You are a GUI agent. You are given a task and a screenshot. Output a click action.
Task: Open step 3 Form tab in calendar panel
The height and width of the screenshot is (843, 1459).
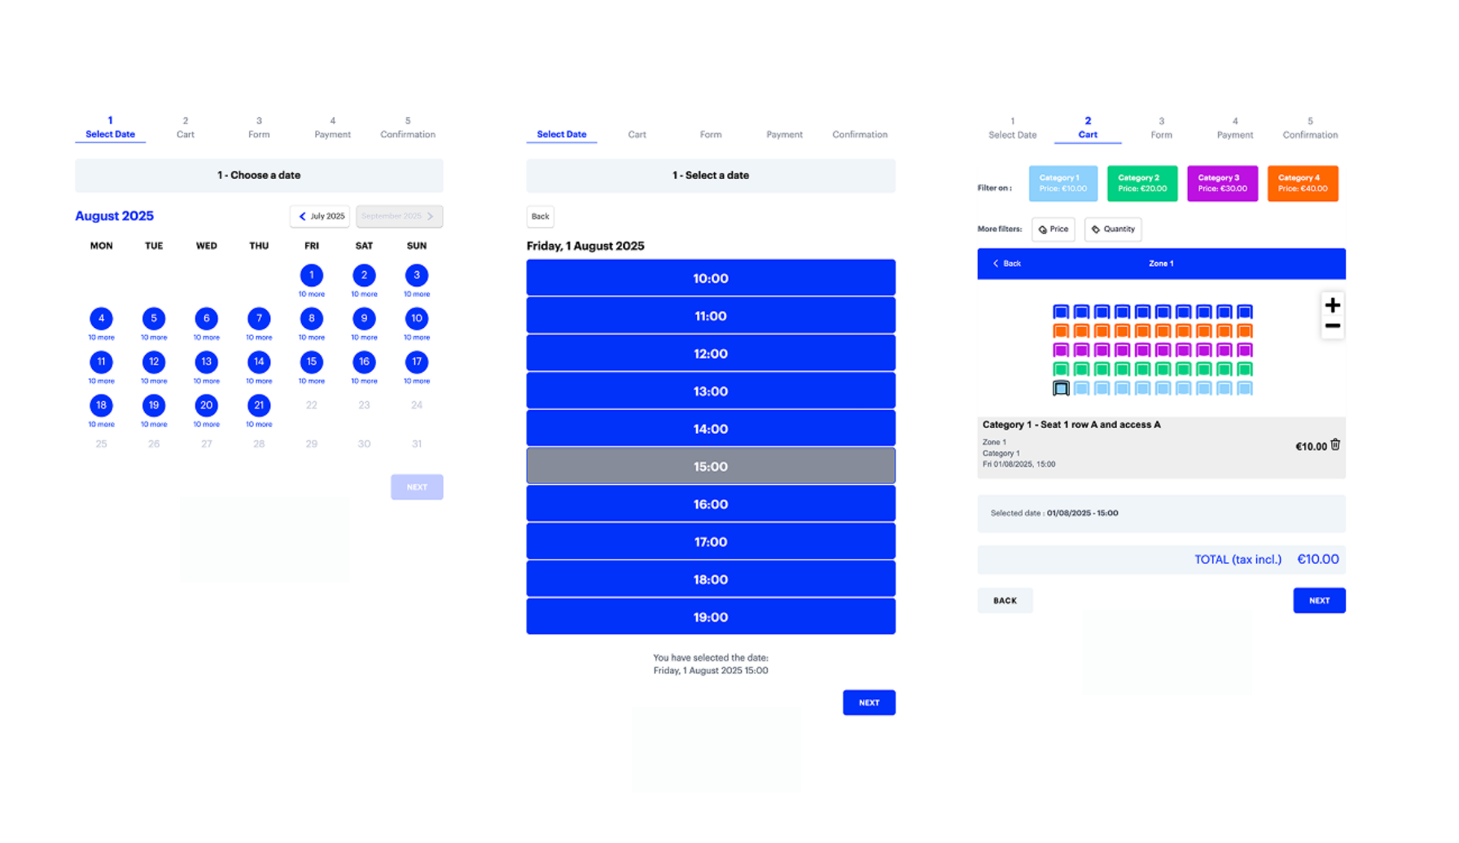tap(259, 128)
